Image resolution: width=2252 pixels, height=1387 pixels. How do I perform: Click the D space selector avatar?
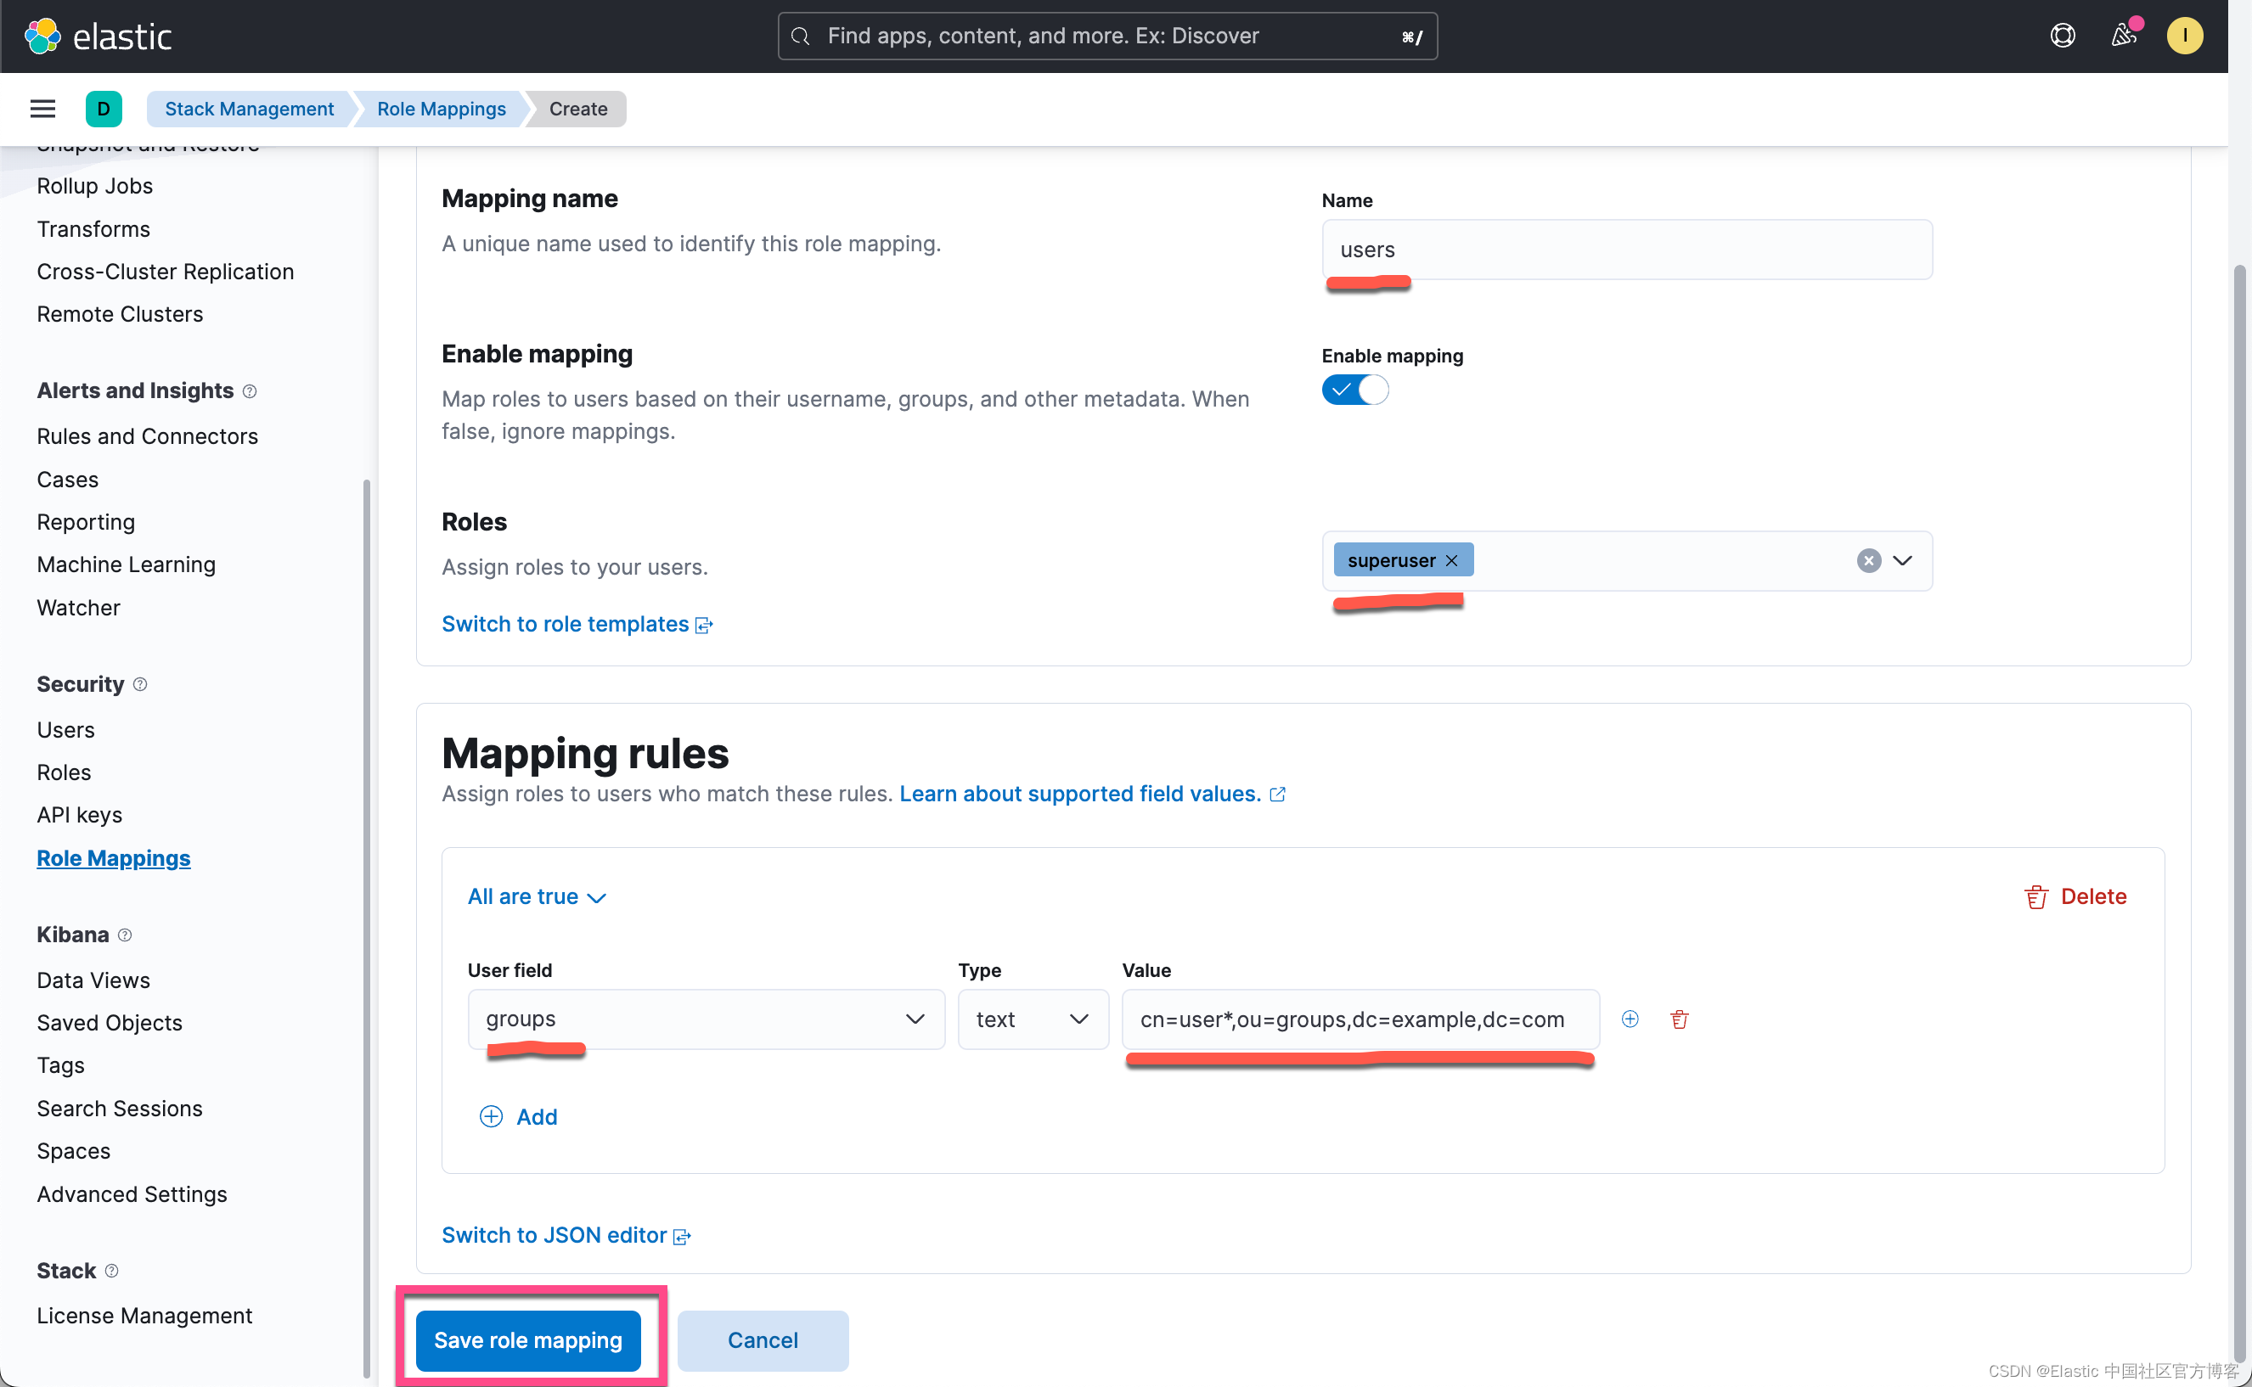[x=104, y=109]
